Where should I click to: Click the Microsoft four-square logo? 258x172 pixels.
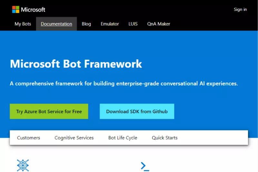tap(15, 10)
